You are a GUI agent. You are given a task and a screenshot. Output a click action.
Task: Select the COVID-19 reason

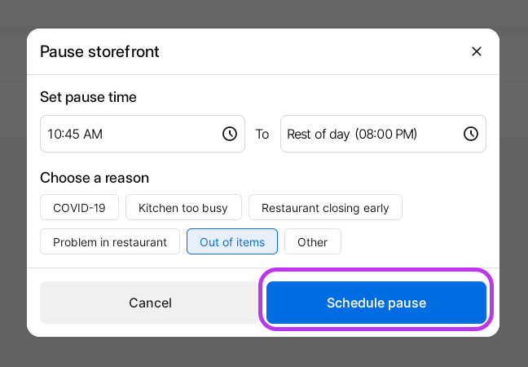click(79, 208)
